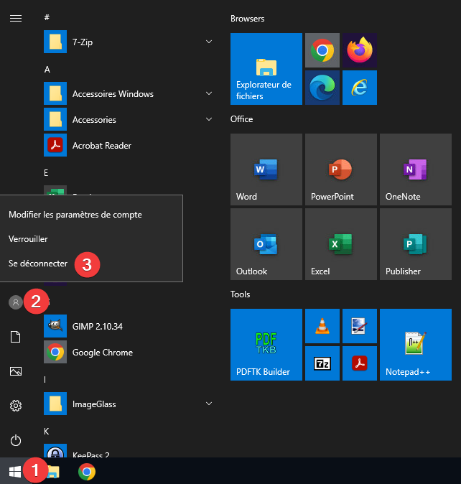Launch VLC media player tile

coord(322,326)
